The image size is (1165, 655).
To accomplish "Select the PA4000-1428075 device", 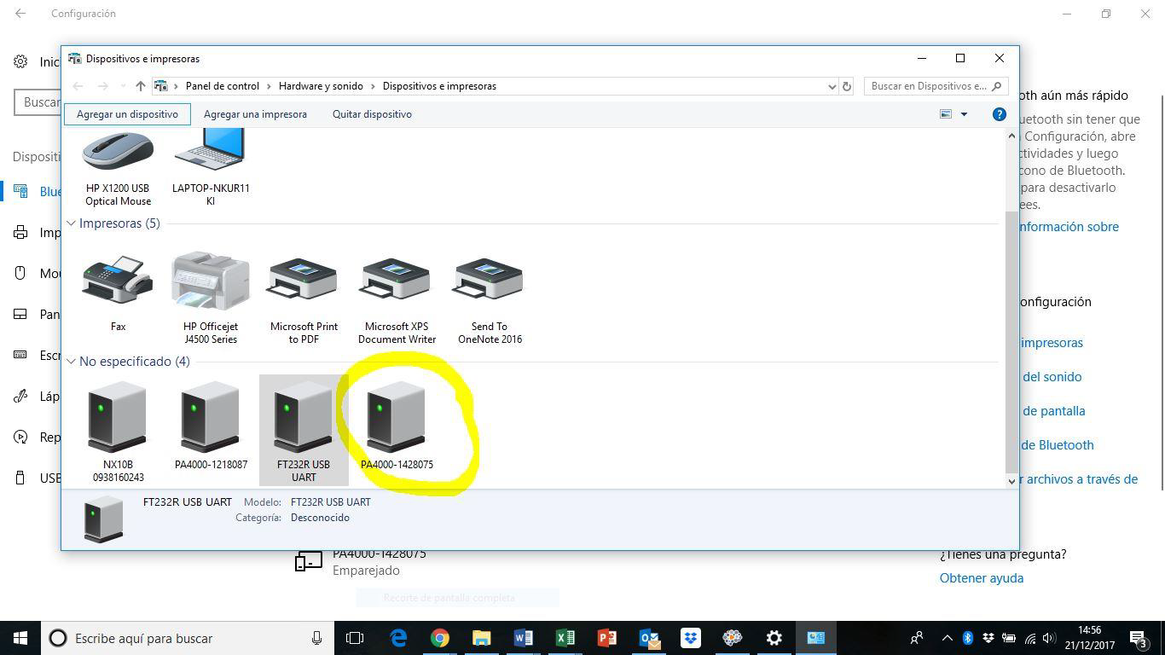I will pyautogui.click(x=397, y=426).
